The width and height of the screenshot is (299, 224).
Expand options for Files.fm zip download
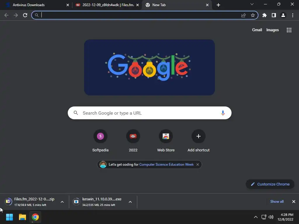62,202
